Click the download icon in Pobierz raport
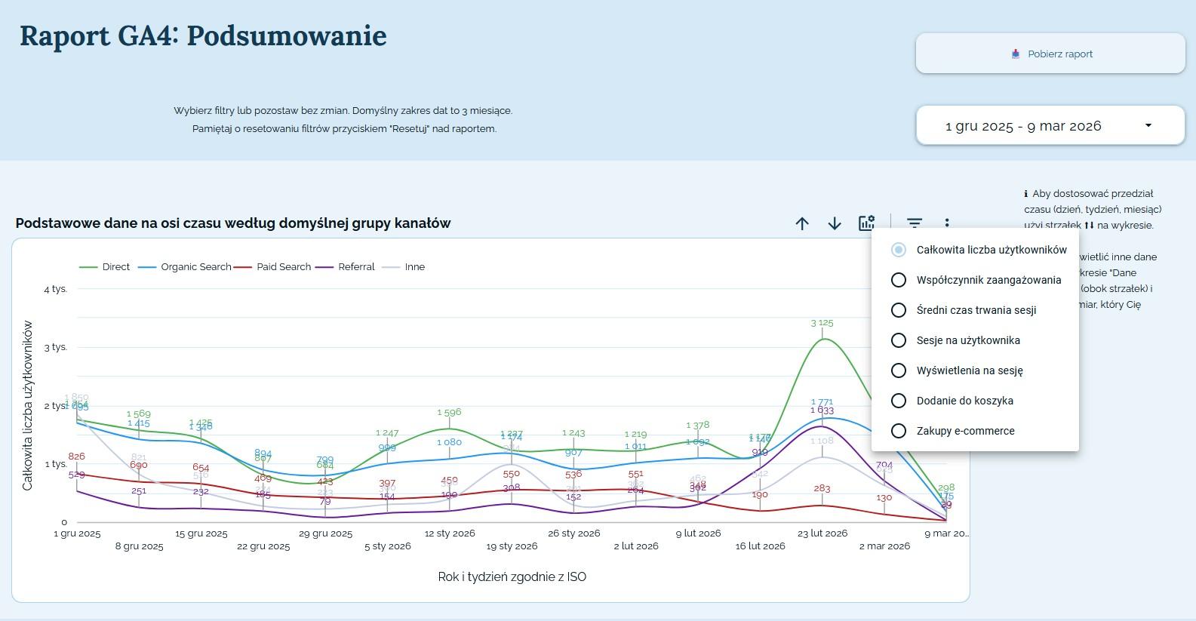 pyautogui.click(x=1016, y=54)
